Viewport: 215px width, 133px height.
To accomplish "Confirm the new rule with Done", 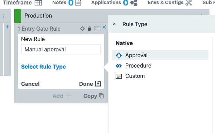I will pyautogui.click(x=90, y=84).
